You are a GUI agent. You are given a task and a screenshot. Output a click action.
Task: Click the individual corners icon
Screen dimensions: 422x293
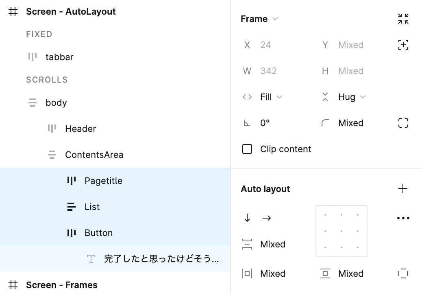click(x=403, y=123)
